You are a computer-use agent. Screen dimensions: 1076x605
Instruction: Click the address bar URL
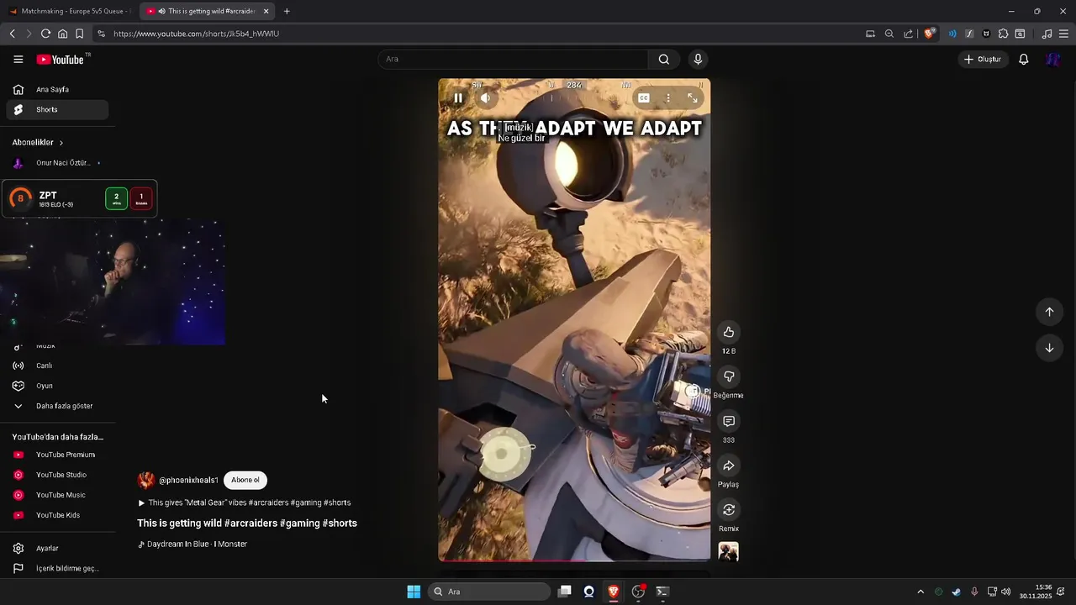coord(196,34)
